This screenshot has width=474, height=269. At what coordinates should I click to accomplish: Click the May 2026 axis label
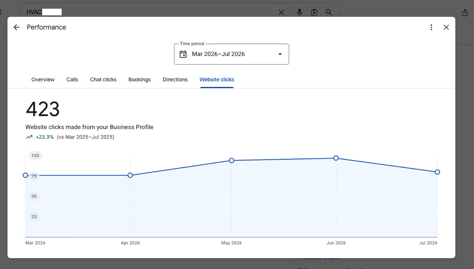pyautogui.click(x=231, y=243)
